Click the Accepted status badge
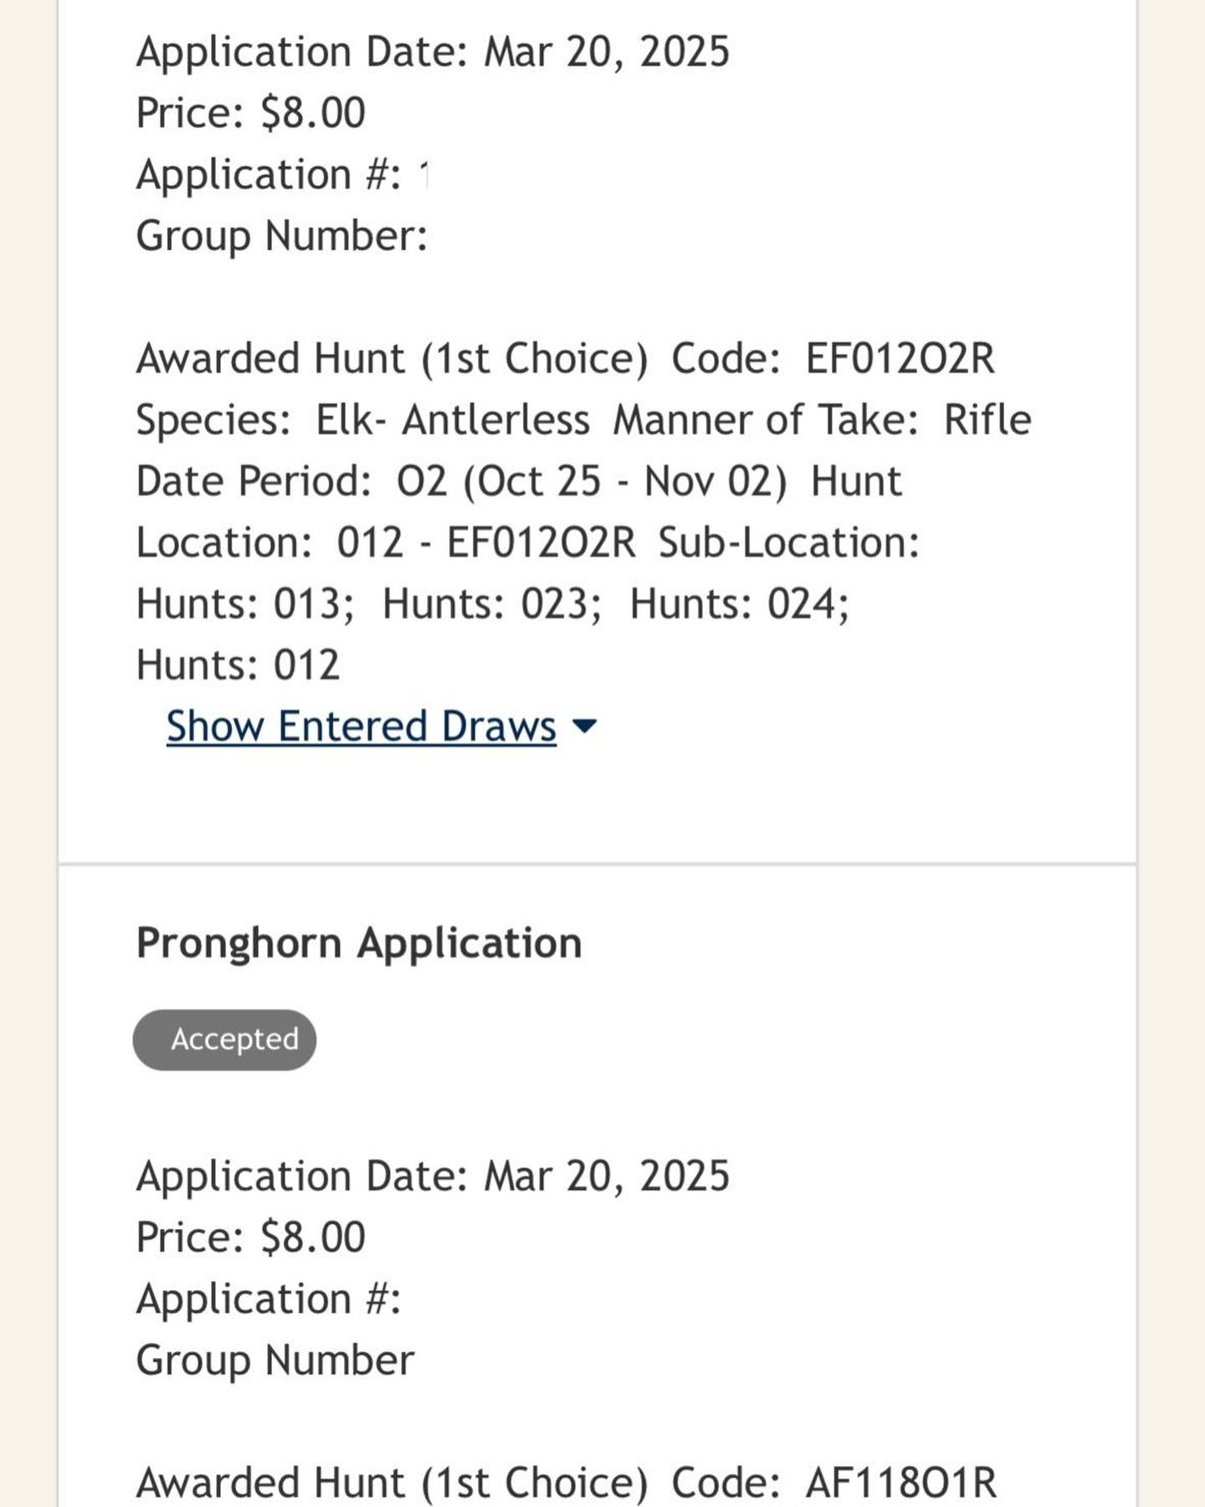 click(224, 1039)
